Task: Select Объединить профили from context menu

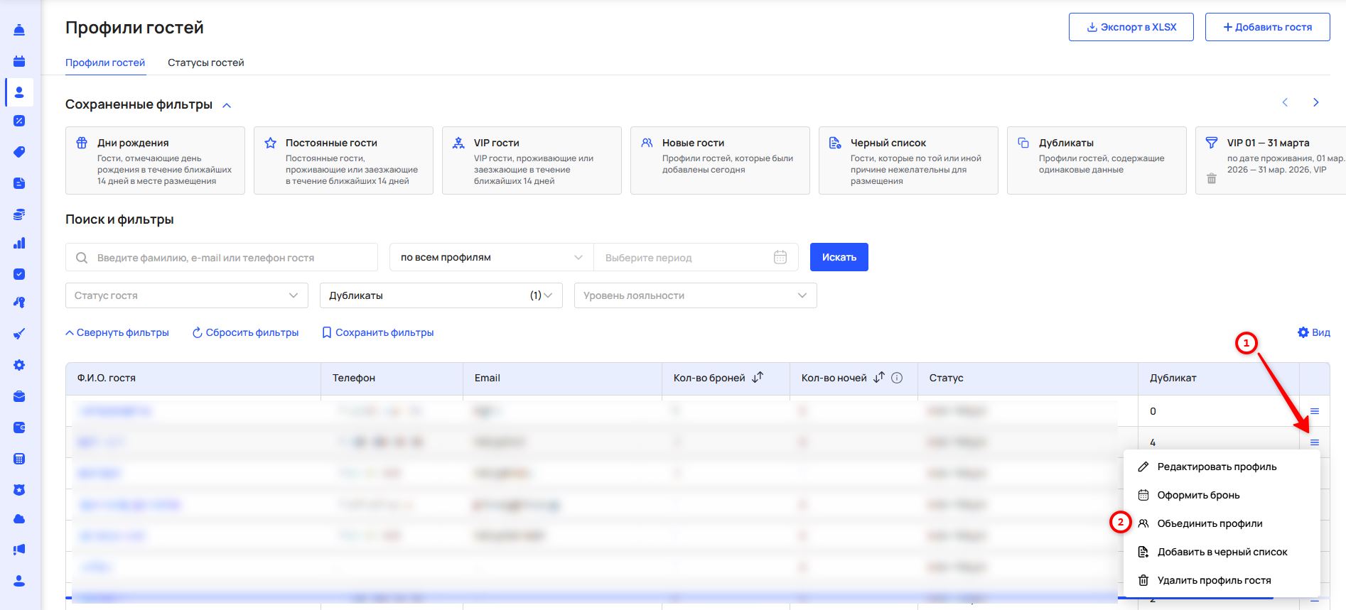Action: pyautogui.click(x=1210, y=523)
